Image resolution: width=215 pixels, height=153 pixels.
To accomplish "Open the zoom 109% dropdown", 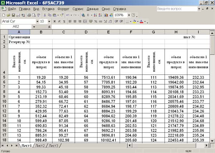I will (128, 15).
